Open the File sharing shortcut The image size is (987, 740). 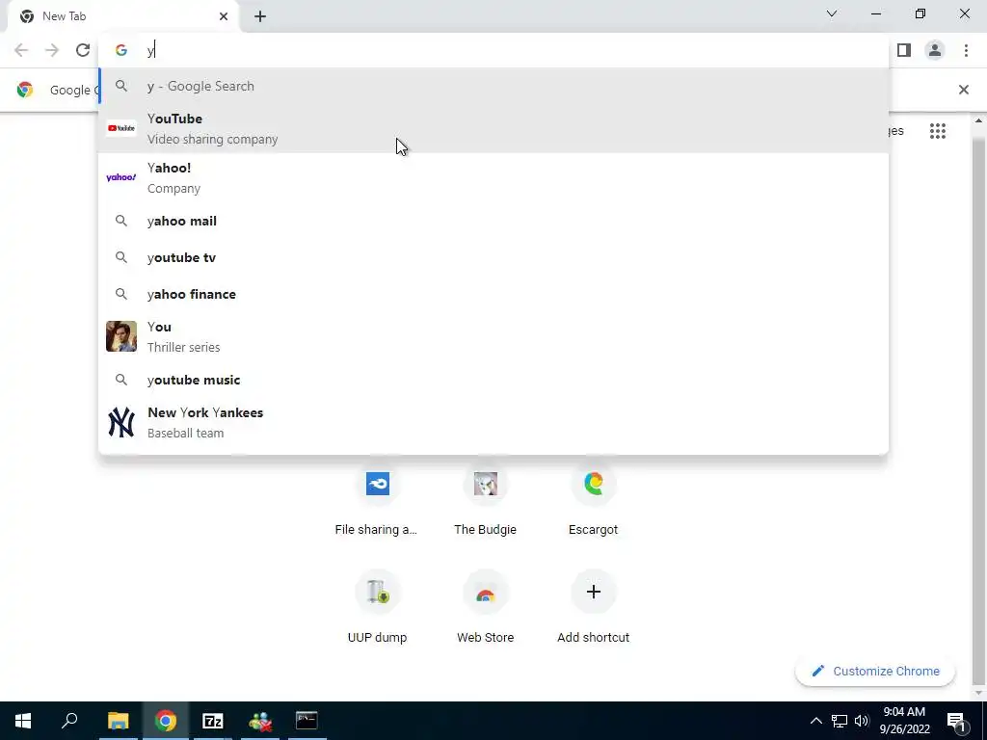click(x=377, y=501)
